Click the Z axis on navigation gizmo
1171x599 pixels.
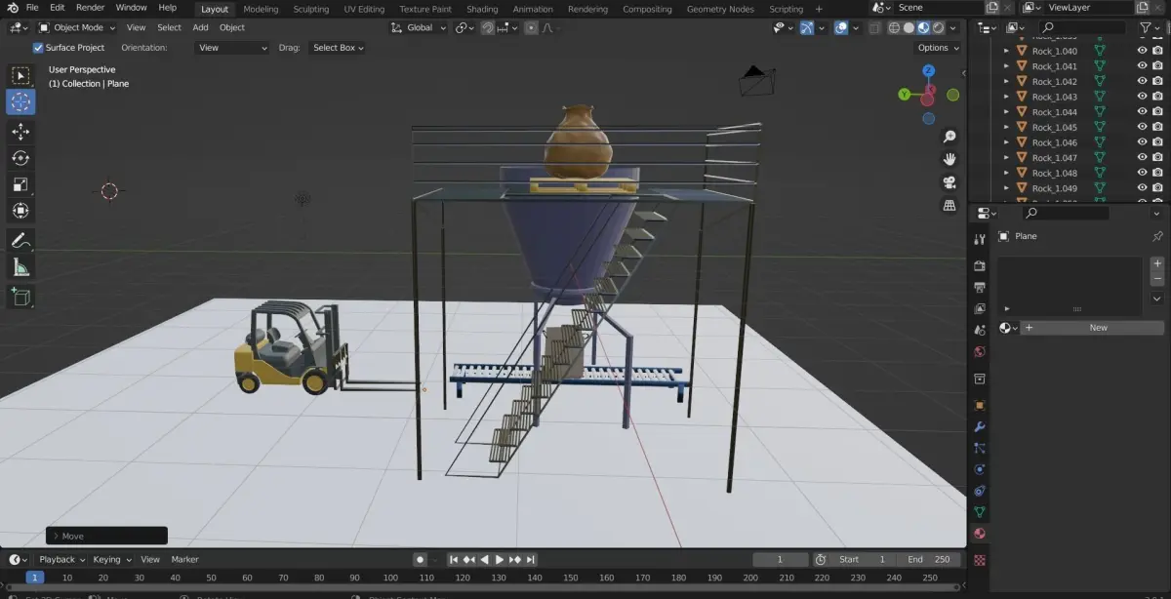pos(928,71)
